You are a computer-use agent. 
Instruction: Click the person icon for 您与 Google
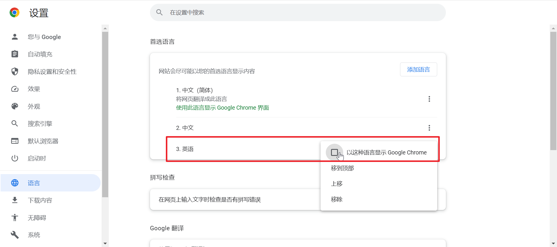(15, 37)
